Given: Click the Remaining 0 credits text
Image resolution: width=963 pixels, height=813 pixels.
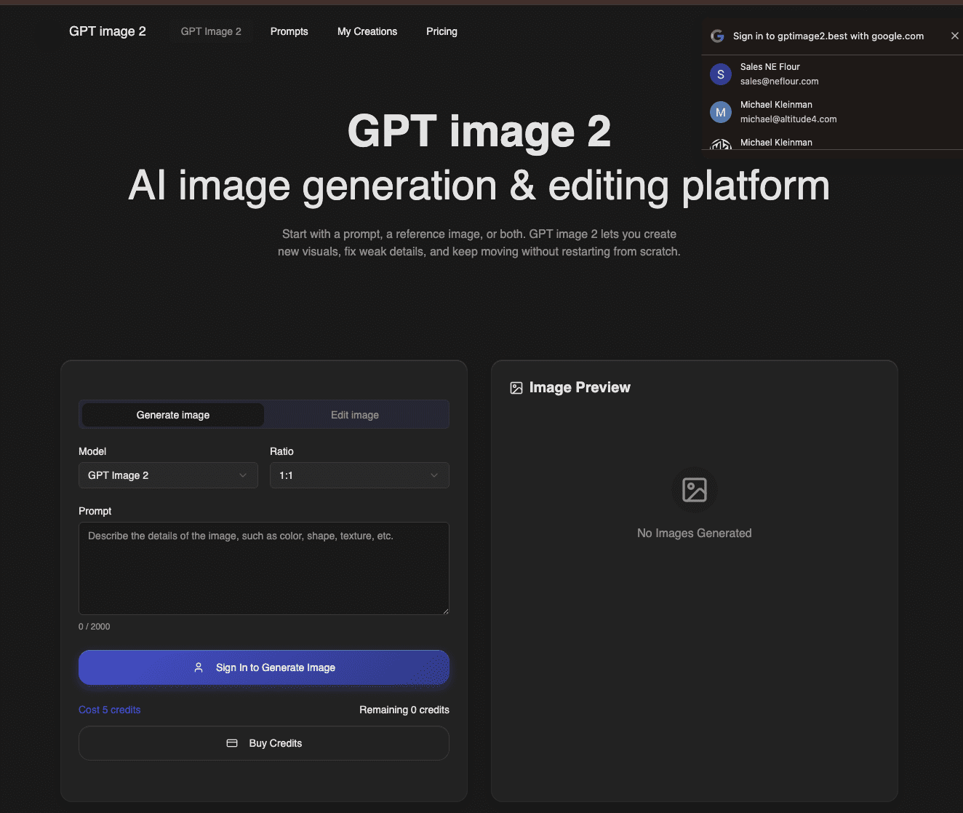Looking at the screenshot, I should pos(404,710).
